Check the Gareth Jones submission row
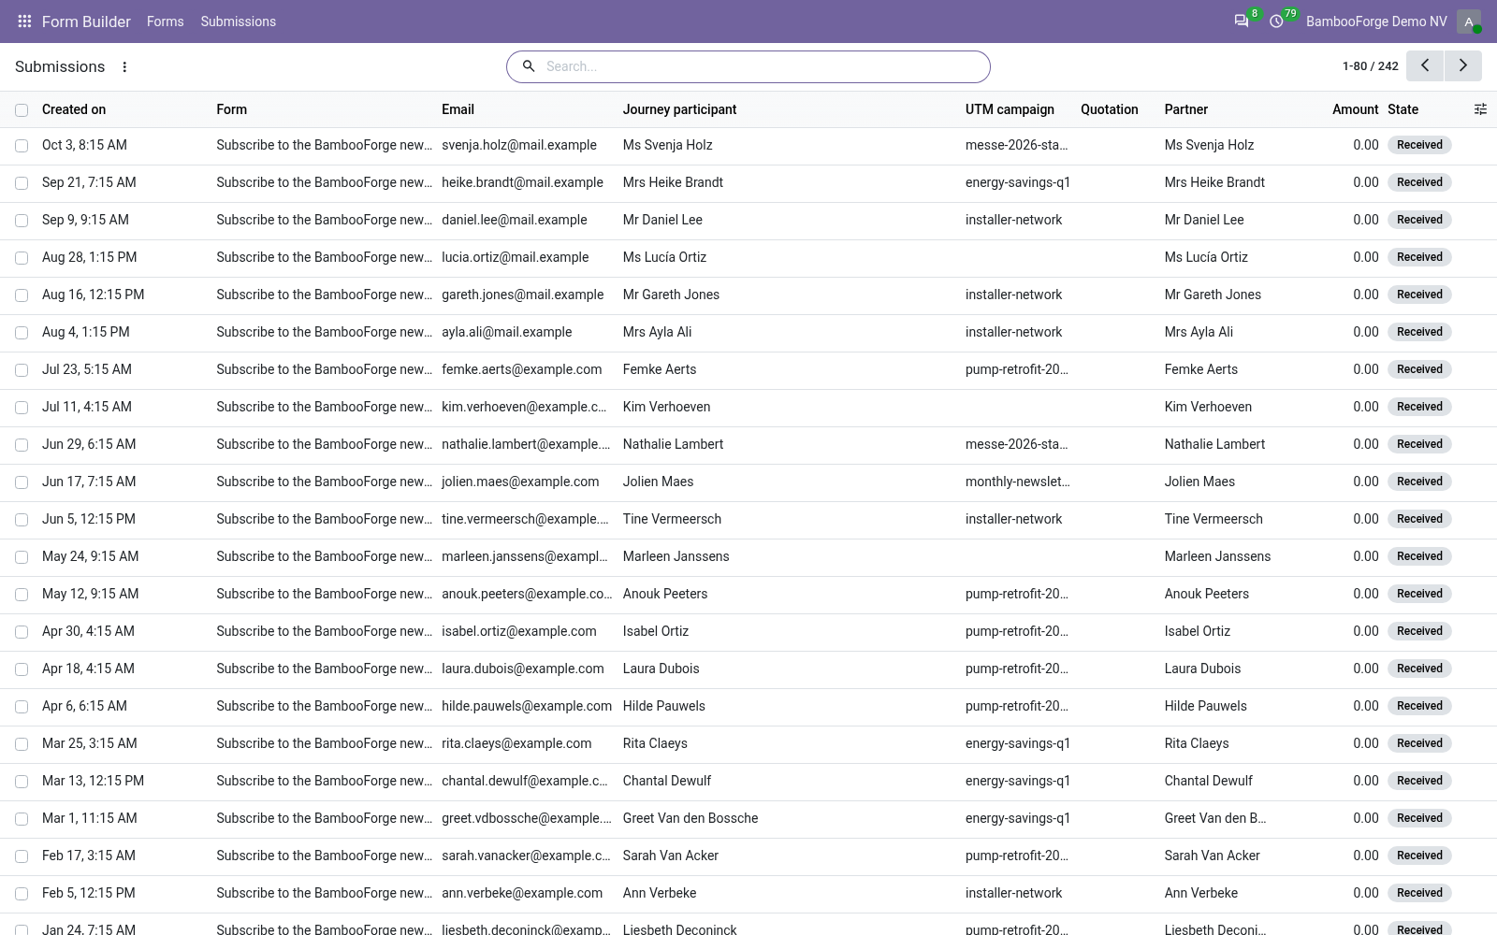Viewport: 1497px width, 935px height. (x=22, y=295)
